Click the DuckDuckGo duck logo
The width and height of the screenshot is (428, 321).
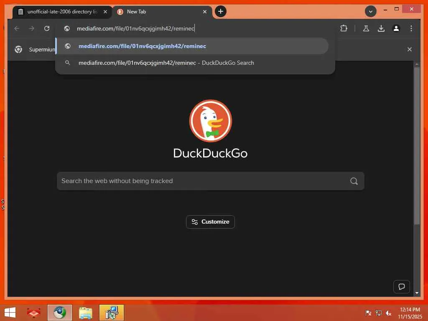click(x=211, y=121)
